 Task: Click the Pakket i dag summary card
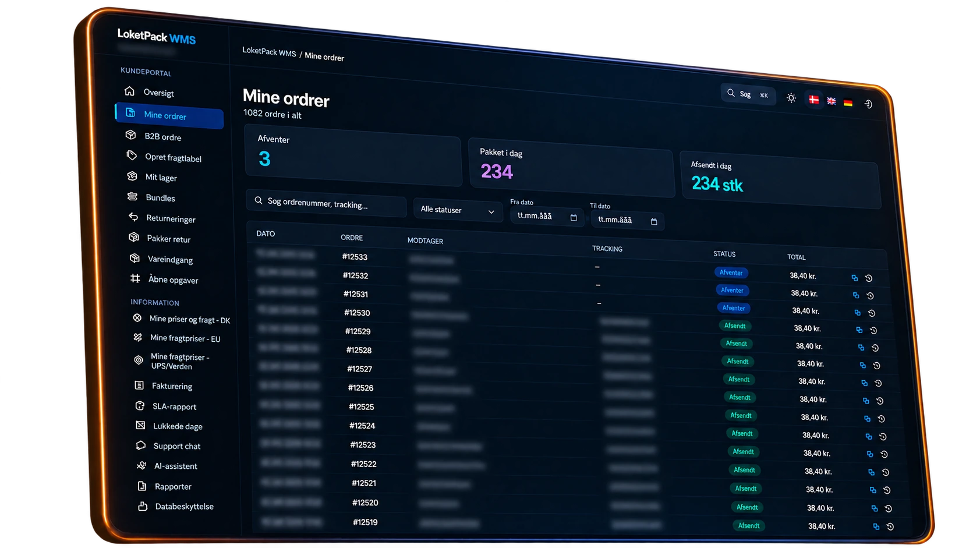tap(571, 168)
